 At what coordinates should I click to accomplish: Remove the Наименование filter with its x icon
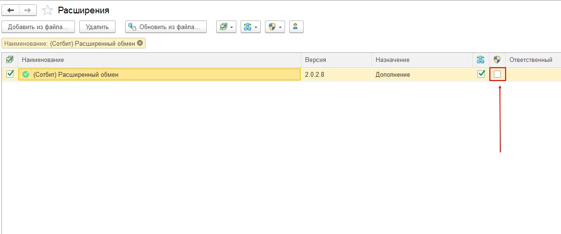click(x=140, y=43)
